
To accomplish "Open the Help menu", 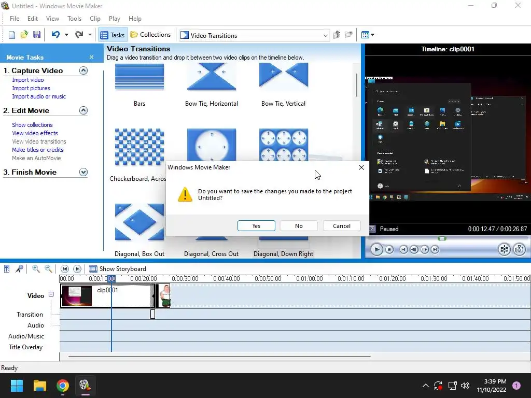I will coord(135,19).
